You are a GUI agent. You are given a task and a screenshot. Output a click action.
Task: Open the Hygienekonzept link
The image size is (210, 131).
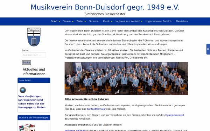[175, 115]
